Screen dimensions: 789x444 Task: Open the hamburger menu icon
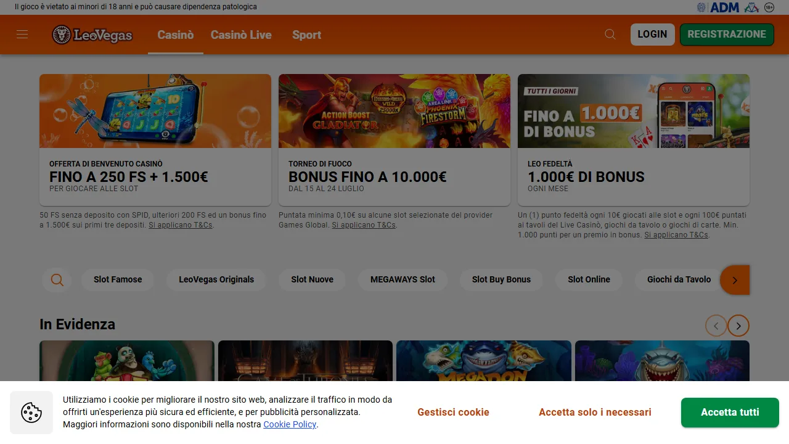coord(22,35)
